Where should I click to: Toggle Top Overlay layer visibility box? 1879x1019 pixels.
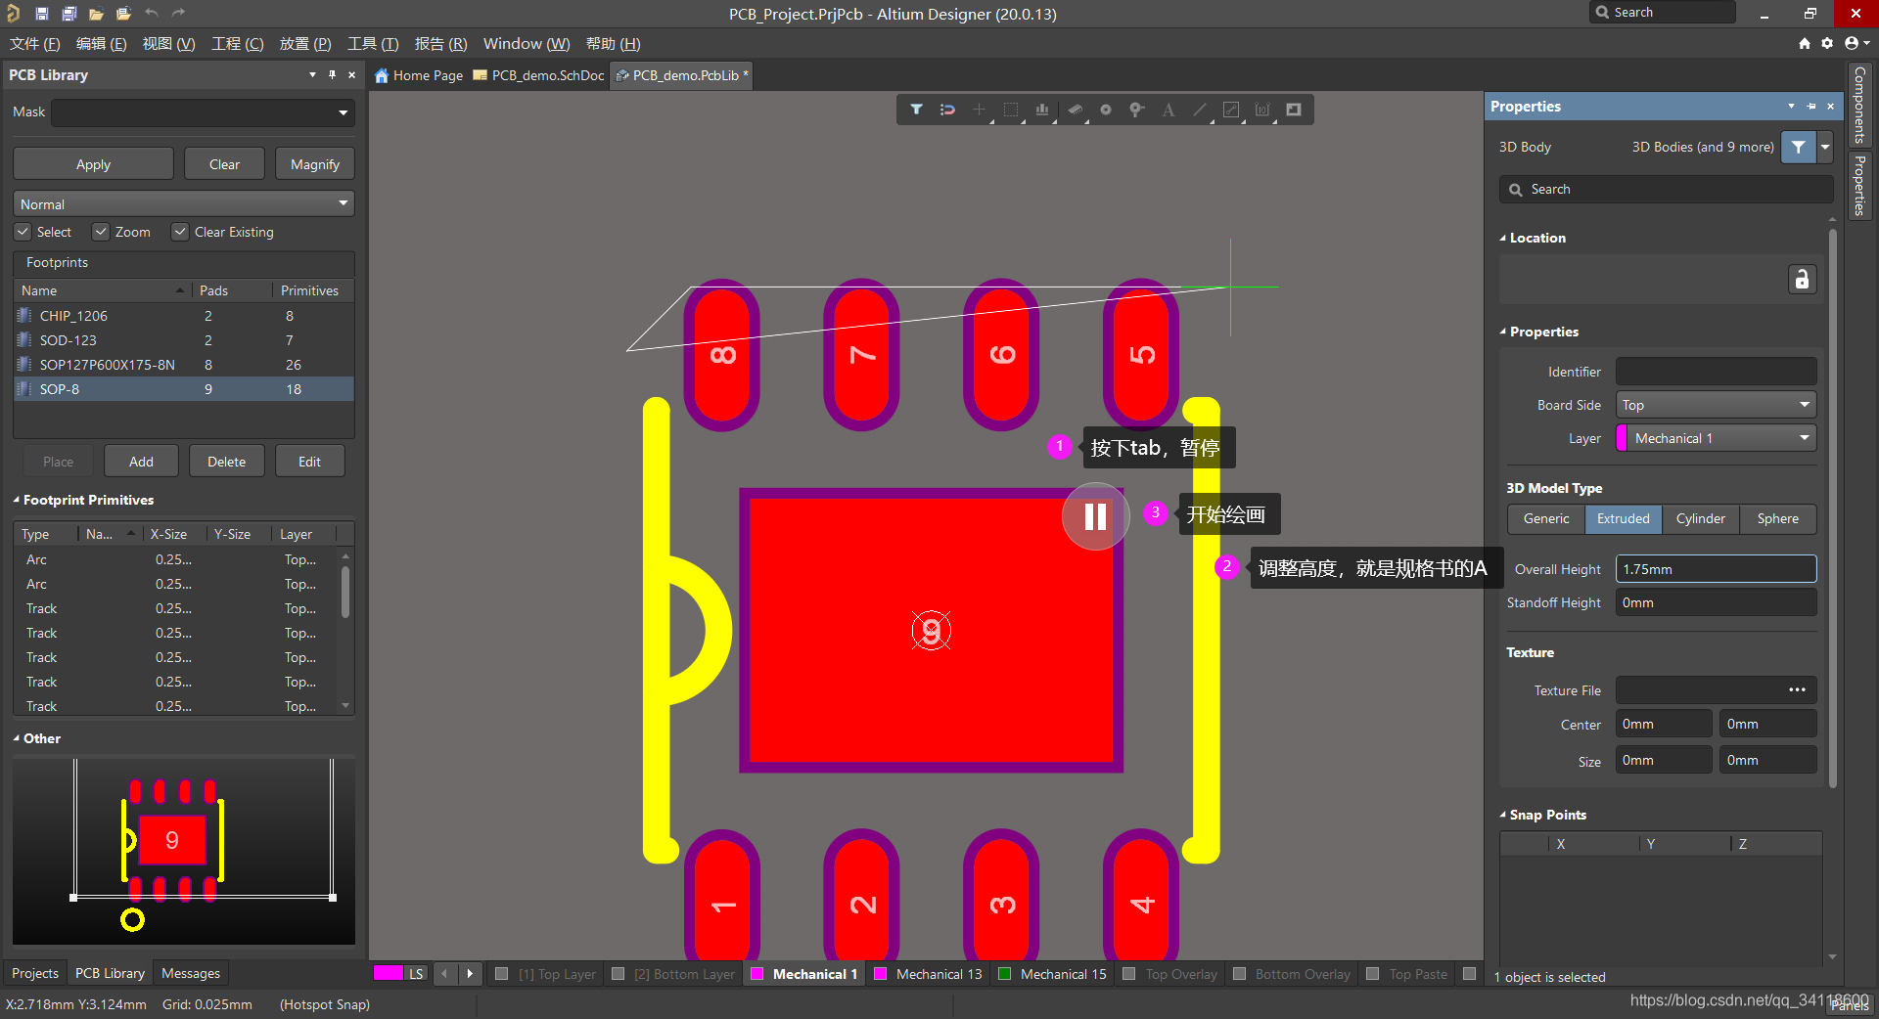pos(1129,974)
